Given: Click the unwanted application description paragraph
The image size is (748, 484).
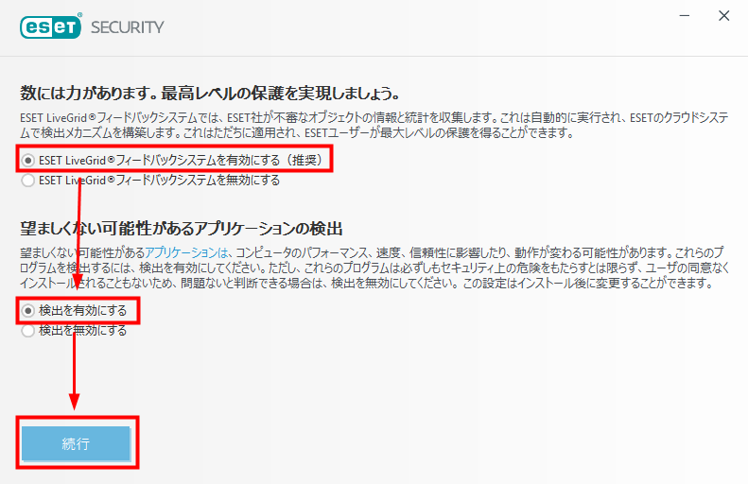Looking at the screenshot, I should click(374, 268).
